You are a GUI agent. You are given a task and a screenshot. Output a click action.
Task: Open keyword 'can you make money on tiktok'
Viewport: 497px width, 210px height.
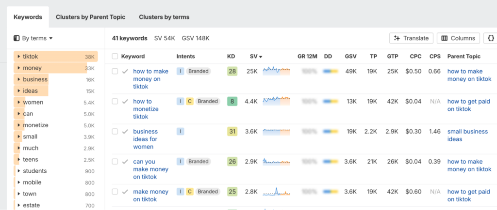150,169
